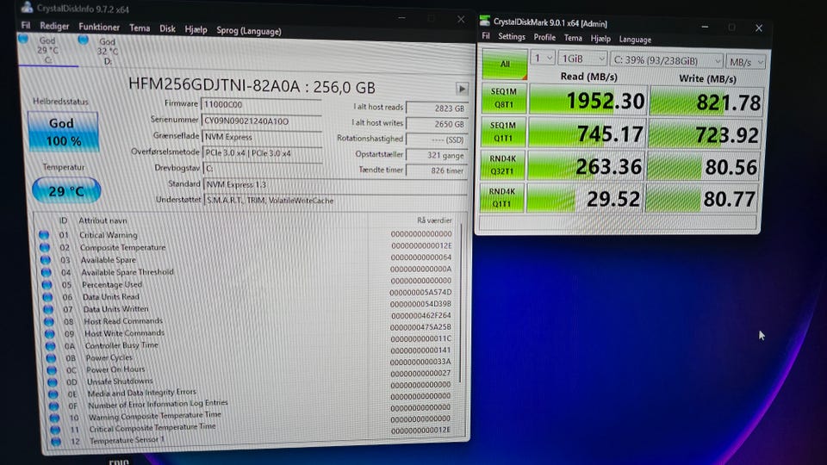Click the next-disk arrow beside the model name
This screenshot has width=827, height=465.
click(x=462, y=89)
